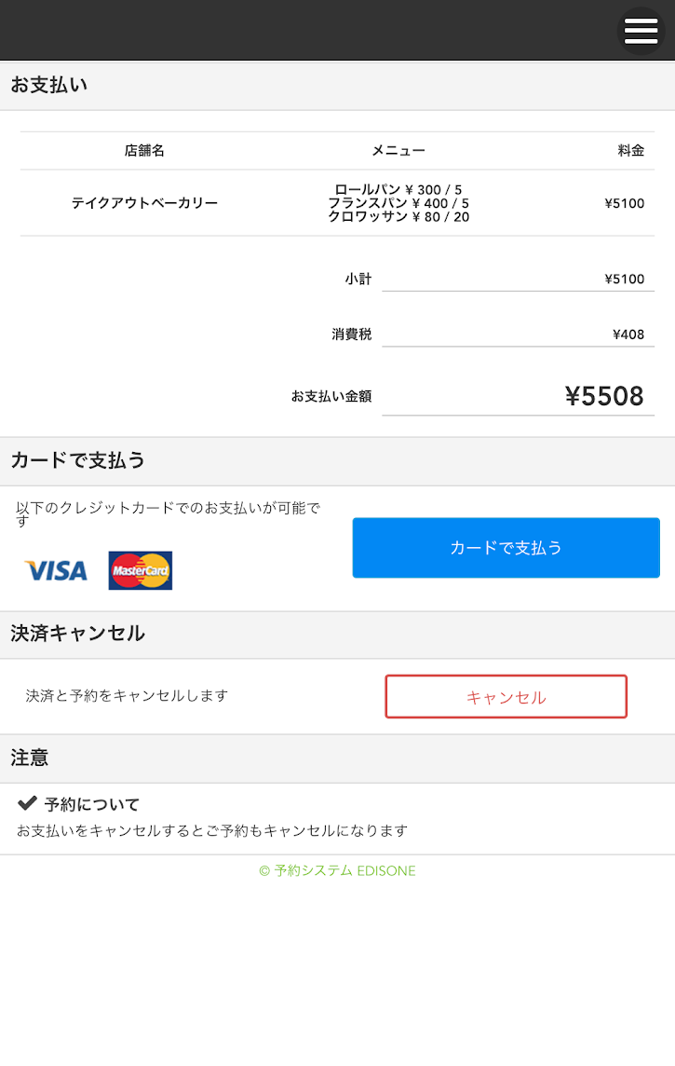Click the total amount ¥5508
Screen dimensions: 675x1066
604,396
